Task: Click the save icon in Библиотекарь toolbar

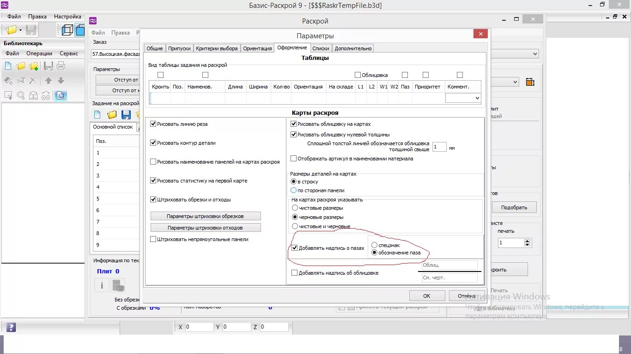Action: 48,66
